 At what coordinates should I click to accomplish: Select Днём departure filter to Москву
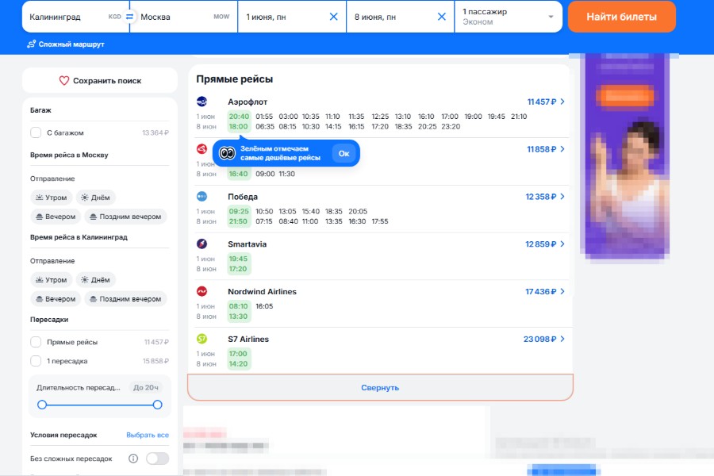[96, 198]
